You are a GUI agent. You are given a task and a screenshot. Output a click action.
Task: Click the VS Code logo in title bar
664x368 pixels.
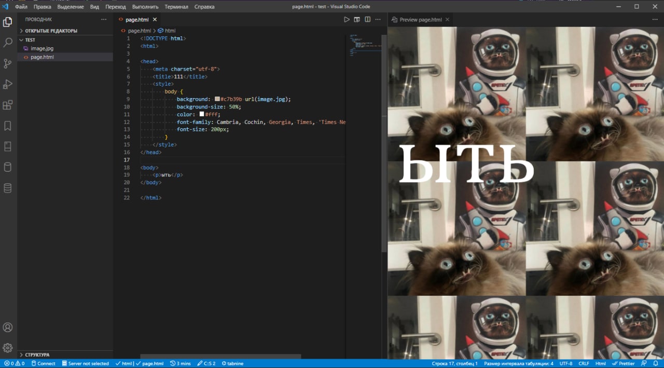[6, 6]
